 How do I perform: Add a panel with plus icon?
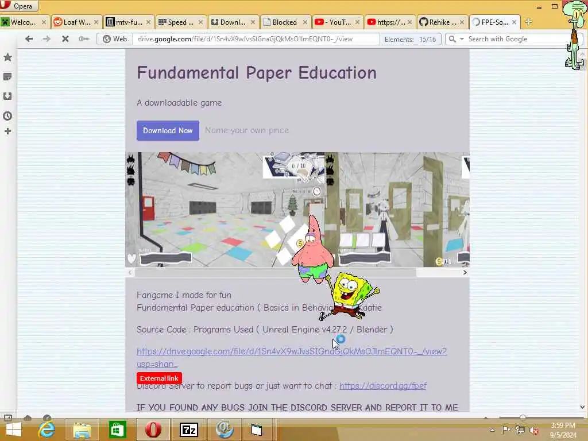click(x=7, y=131)
